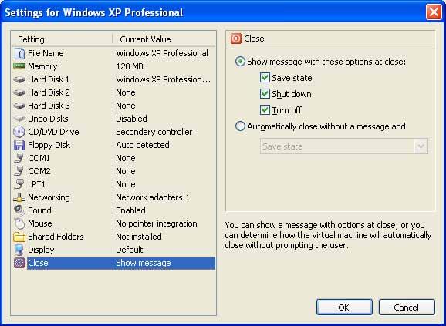Click the Hard Disk 2 drive icon
The height and width of the screenshot is (326, 446).
point(19,92)
